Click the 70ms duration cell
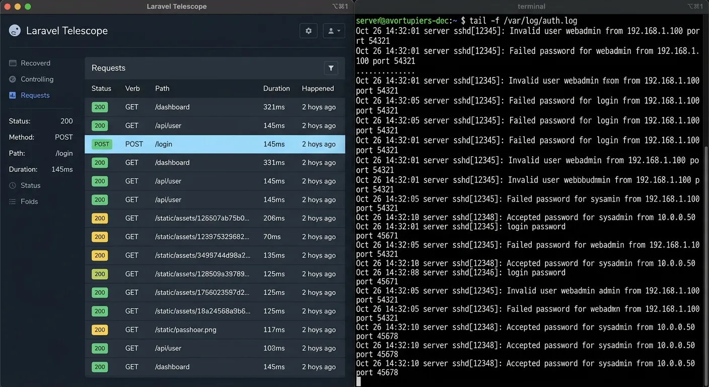Screen dimensions: 709x387 tap(272, 237)
